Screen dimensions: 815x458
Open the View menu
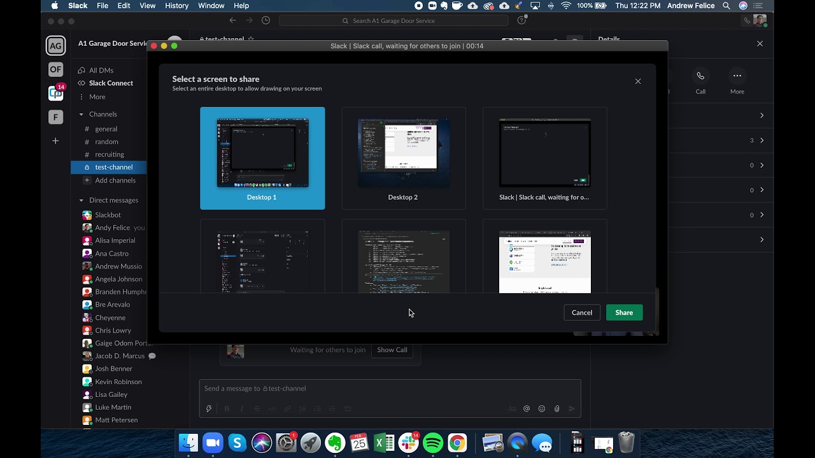click(148, 6)
